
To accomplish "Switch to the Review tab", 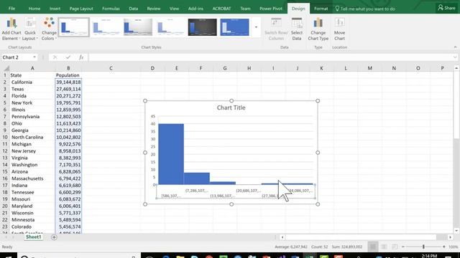I will 153,9.
